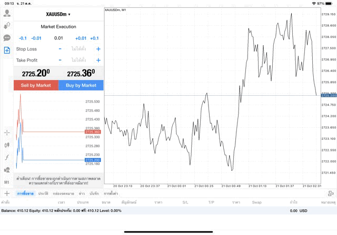Open the M1 timeframe selector
337x235 pixels.
click(x=7, y=182)
